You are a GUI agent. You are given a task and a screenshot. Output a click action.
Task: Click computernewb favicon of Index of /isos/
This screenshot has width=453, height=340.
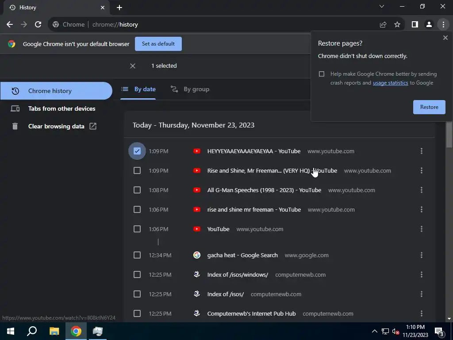(x=197, y=294)
